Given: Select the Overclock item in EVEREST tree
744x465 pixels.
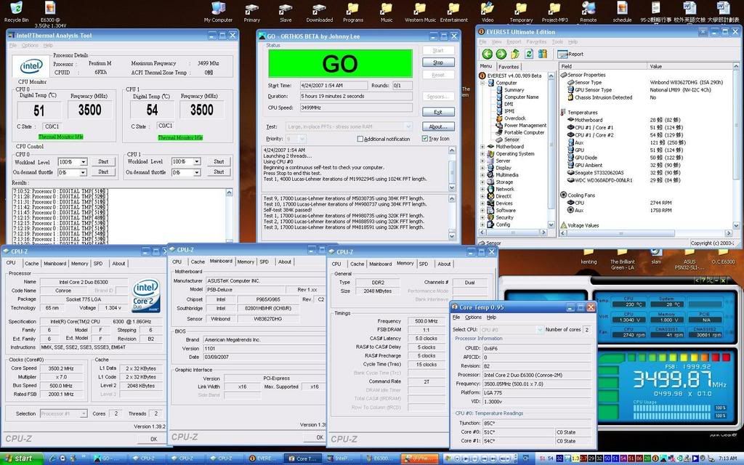Looking at the screenshot, I should tap(514, 118).
